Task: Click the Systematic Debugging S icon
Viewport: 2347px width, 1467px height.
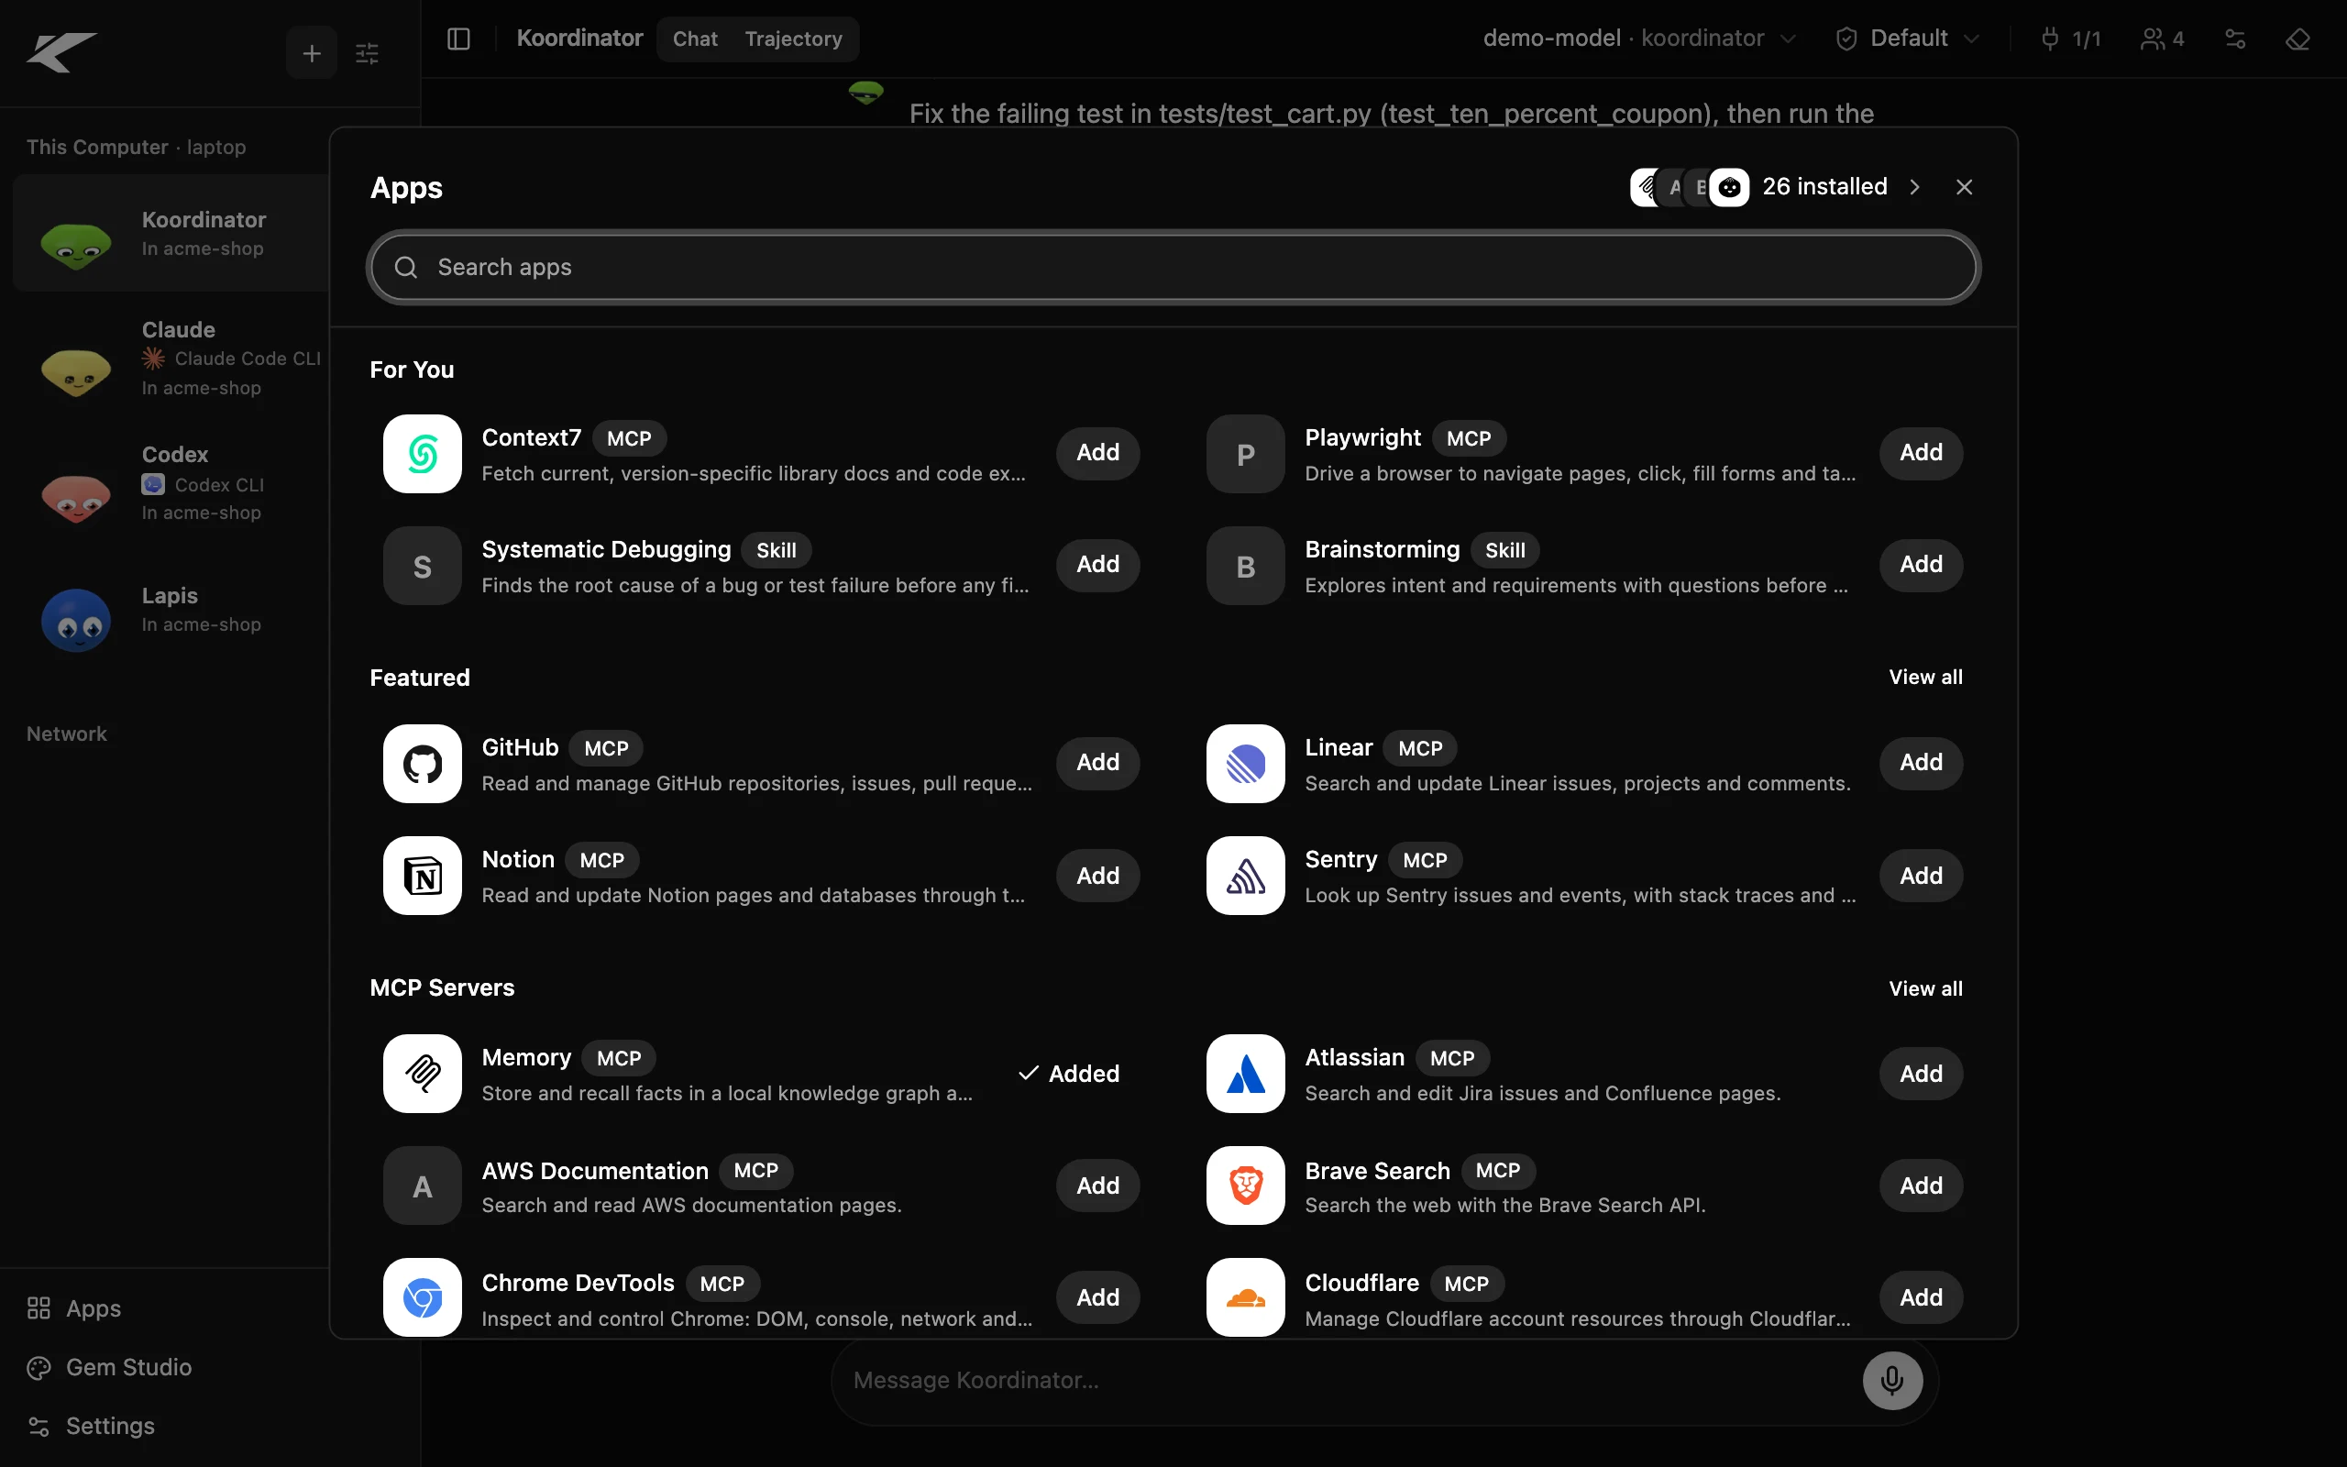Action: tap(422, 566)
